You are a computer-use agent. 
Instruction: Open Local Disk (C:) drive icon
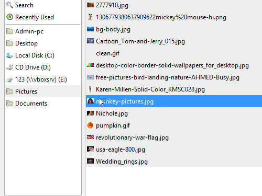tap(9, 55)
